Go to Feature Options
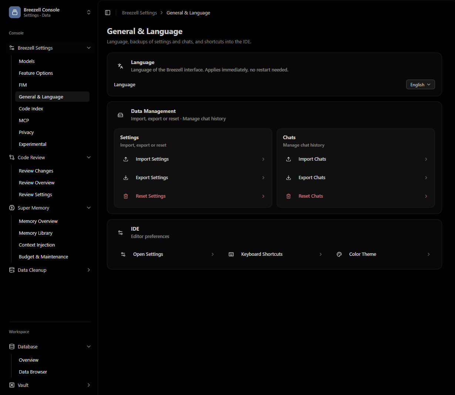This screenshot has width=455, height=395. [x=52, y=73]
